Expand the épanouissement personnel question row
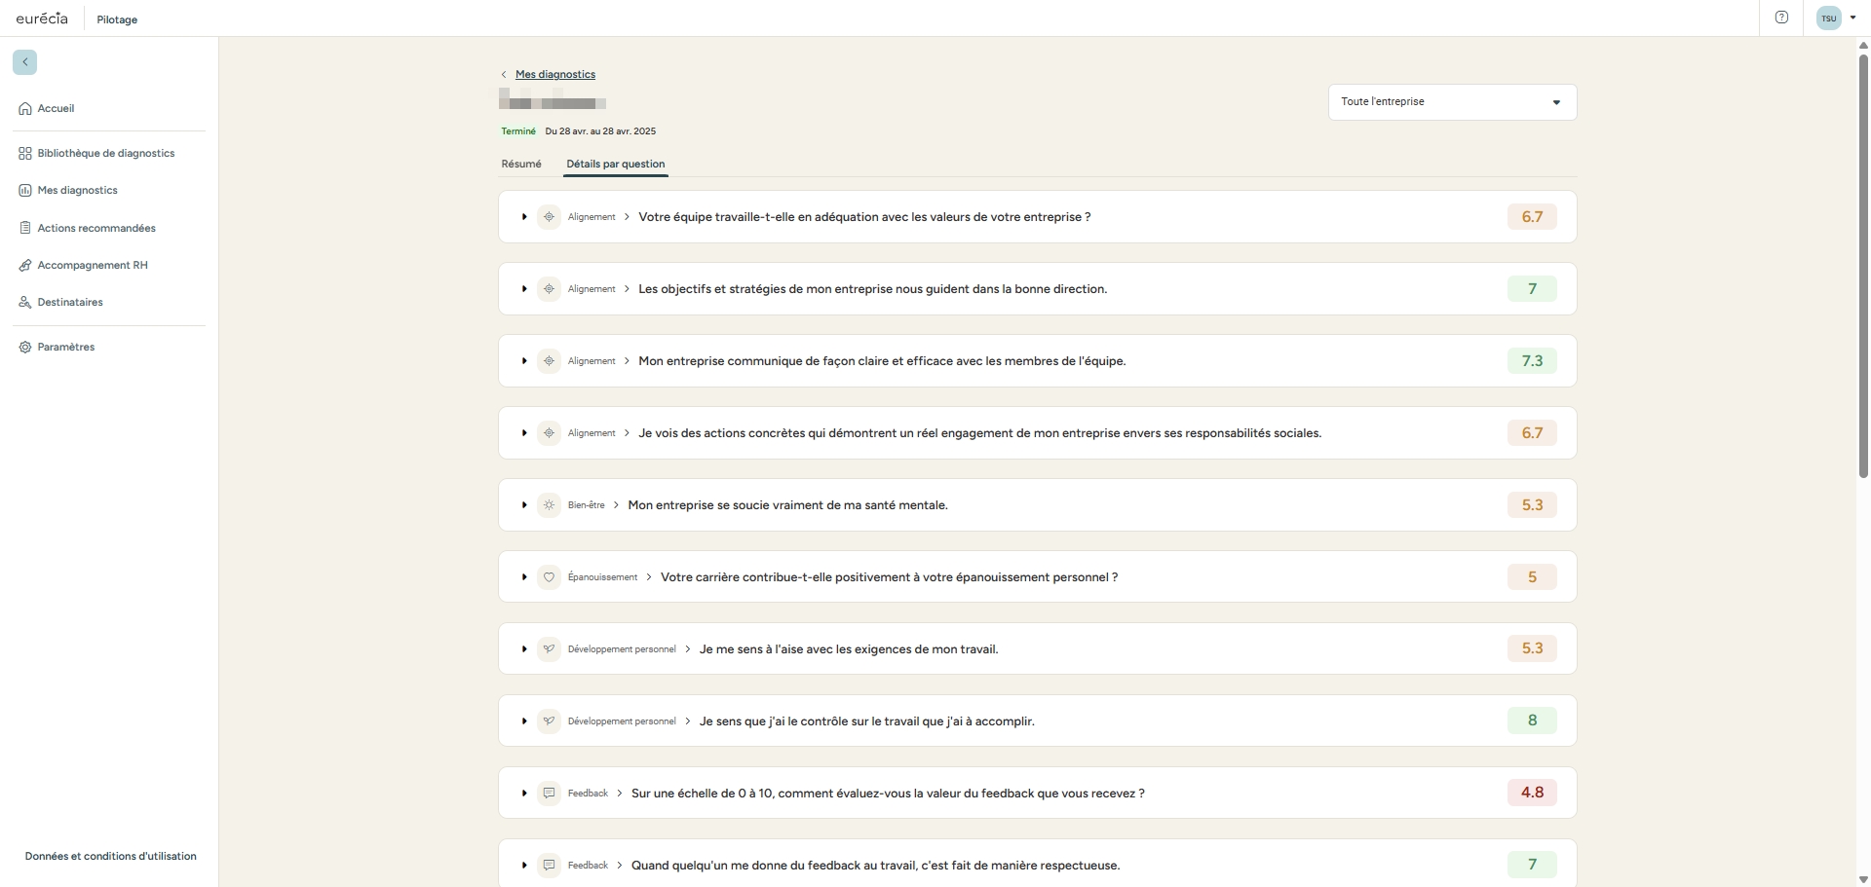Viewport: 1871px width, 887px height. click(524, 577)
